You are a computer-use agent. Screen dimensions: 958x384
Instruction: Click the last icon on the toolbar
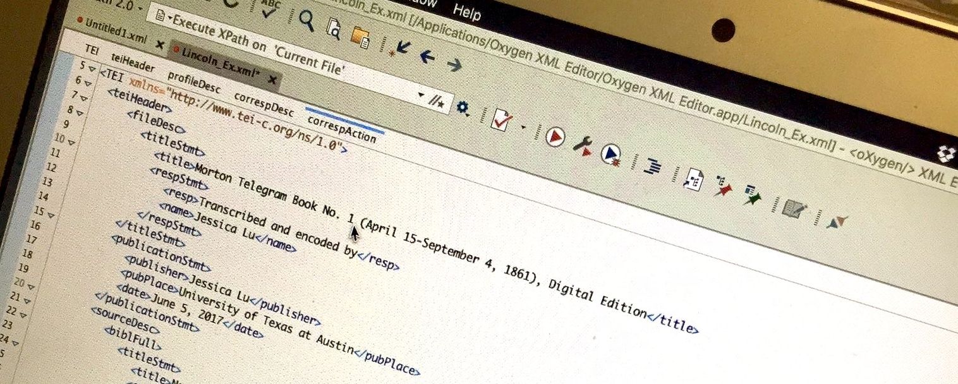coord(836,222)
